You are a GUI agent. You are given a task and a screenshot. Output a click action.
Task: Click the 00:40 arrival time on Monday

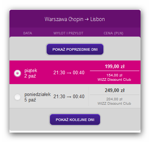pos(79,97)
